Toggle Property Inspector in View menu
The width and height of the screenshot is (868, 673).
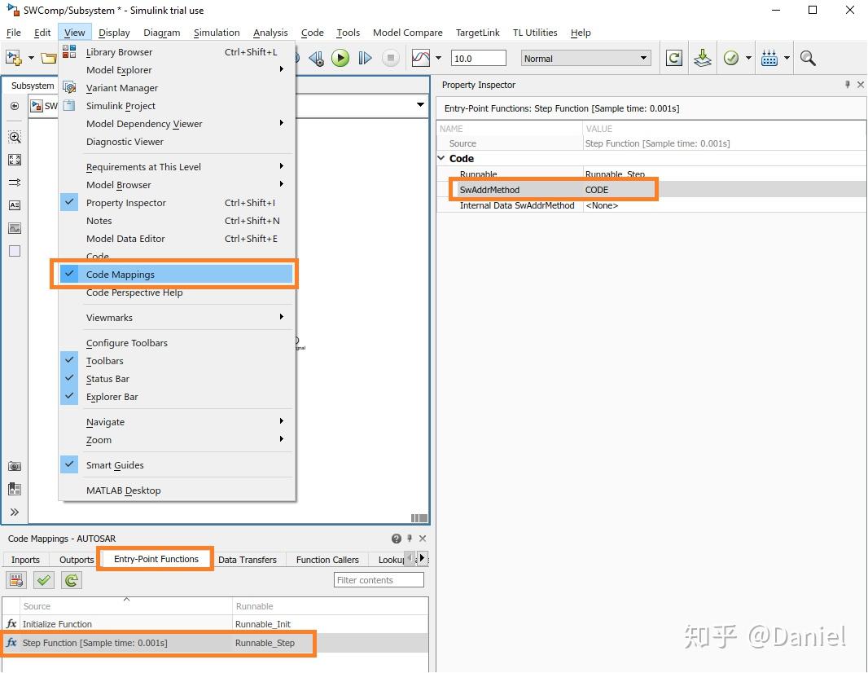tap(176, 203)
